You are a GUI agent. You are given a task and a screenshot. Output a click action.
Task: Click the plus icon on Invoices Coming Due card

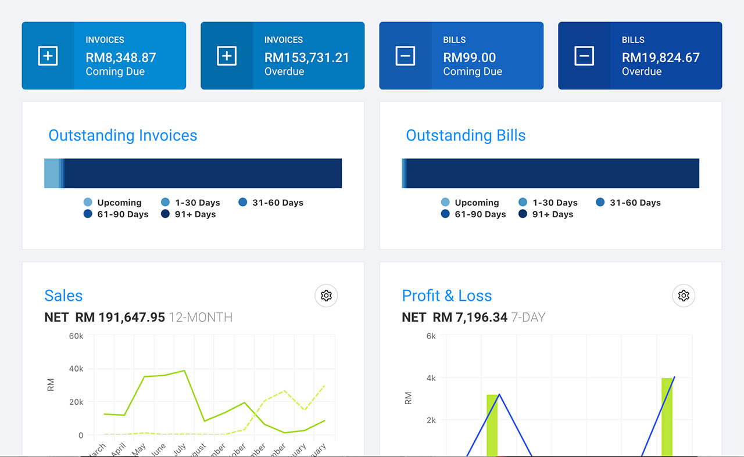48,56
